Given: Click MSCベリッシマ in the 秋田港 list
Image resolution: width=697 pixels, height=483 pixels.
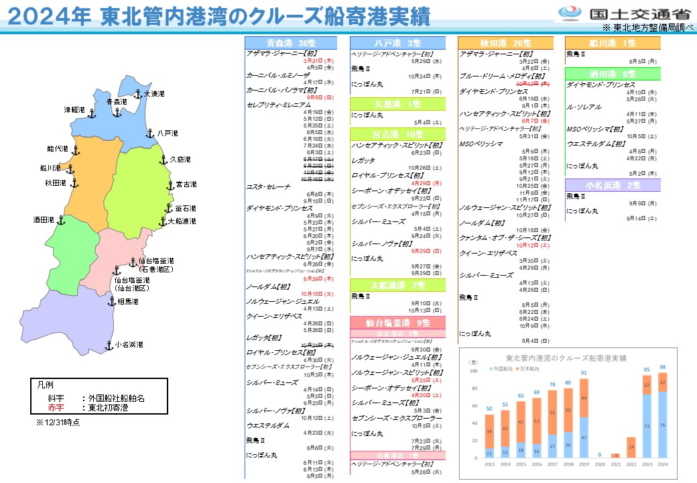Looking at the screenshot, I should click(x=481, y=144).
